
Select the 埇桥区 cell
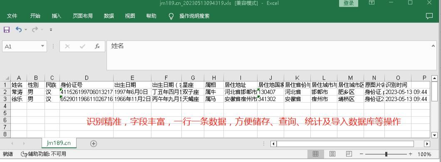(x=350, y=99)
